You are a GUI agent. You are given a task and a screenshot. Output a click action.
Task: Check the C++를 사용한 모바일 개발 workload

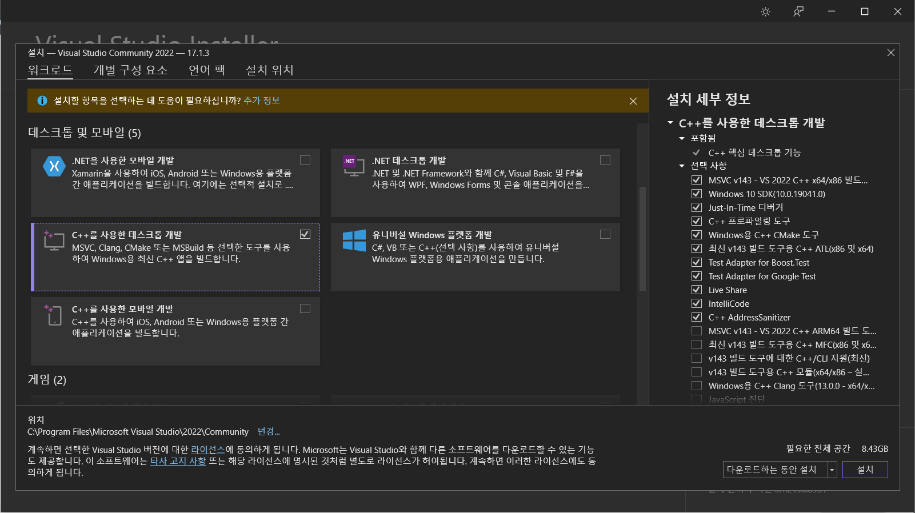305,308
